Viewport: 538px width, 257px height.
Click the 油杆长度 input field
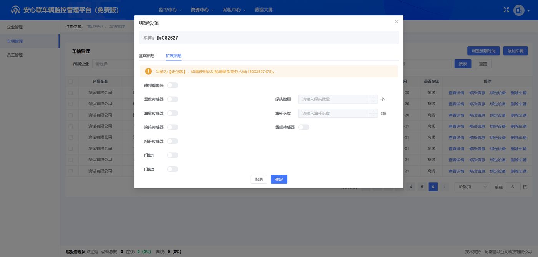(x=333, y=113)
